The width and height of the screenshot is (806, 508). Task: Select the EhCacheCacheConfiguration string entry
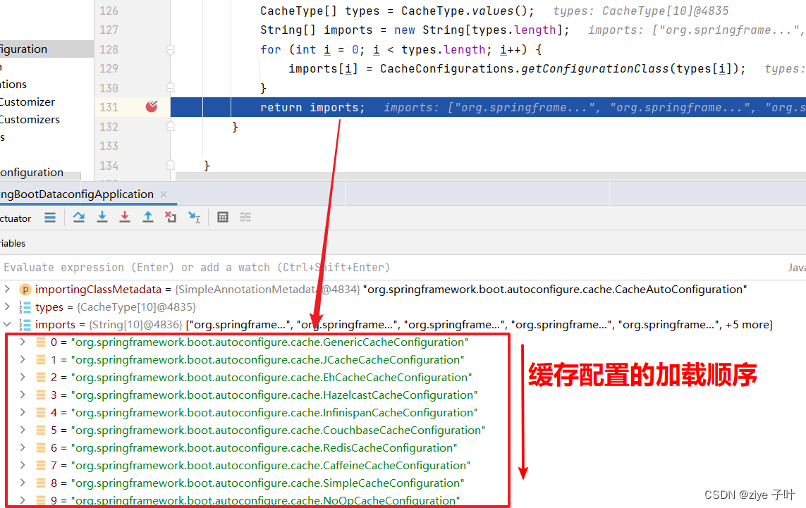point(271,378)
